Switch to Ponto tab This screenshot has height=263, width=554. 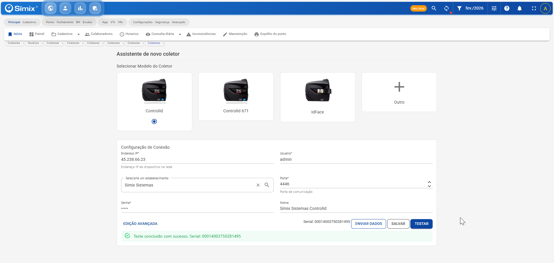coord(50,22)
